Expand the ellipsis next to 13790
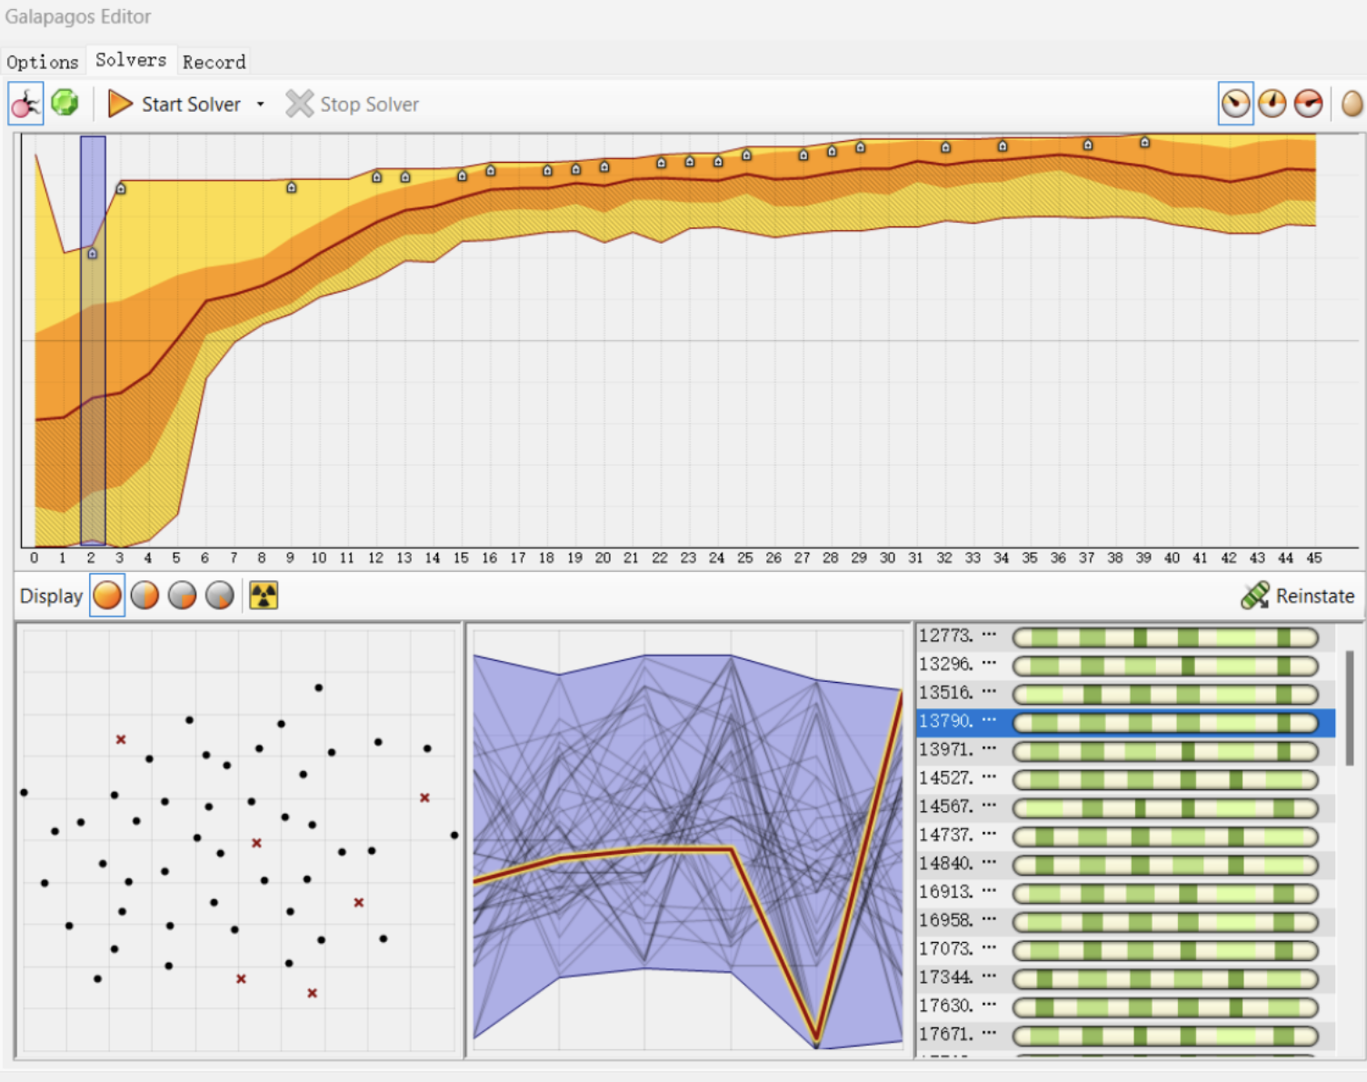1367x1082 pixels. [989, 720]
